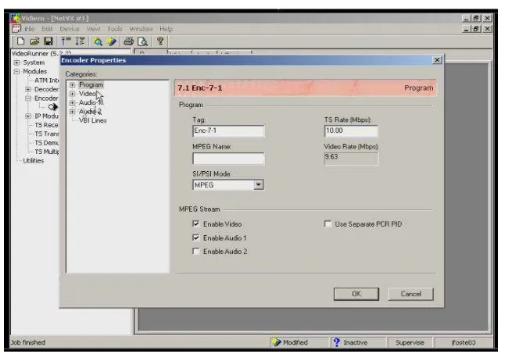Click the question mark help toolbar icon

point(160,41)
